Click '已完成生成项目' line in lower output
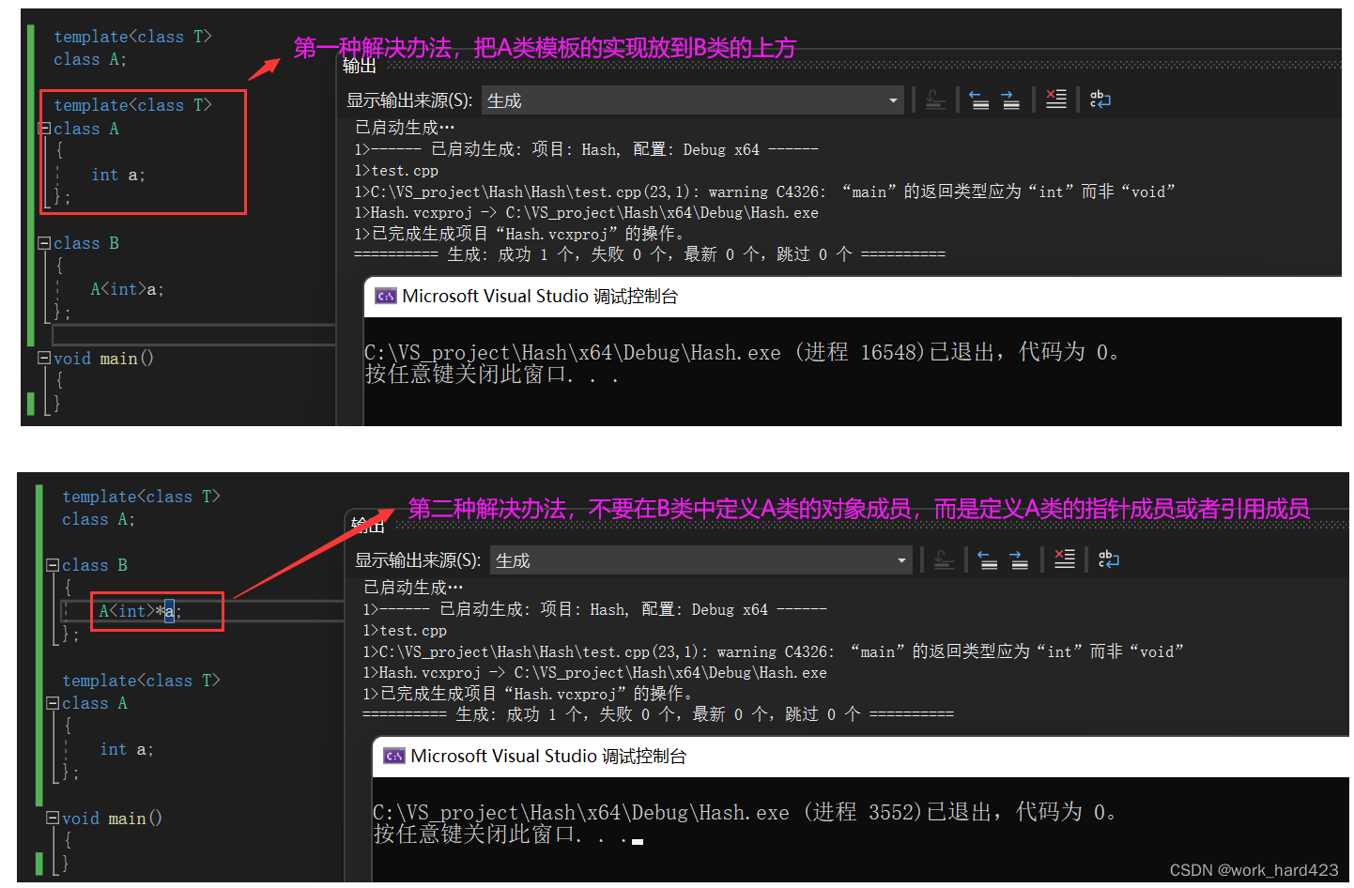Image resolution: width=1354 pixels, height=888 pixels. click(531, 694)
